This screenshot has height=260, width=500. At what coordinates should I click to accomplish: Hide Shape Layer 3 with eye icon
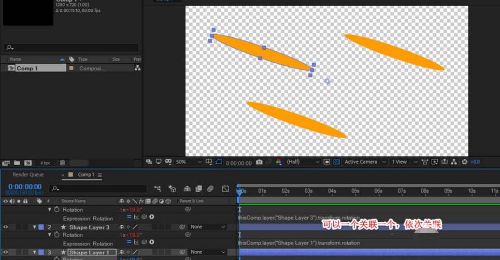click(6, 227)
